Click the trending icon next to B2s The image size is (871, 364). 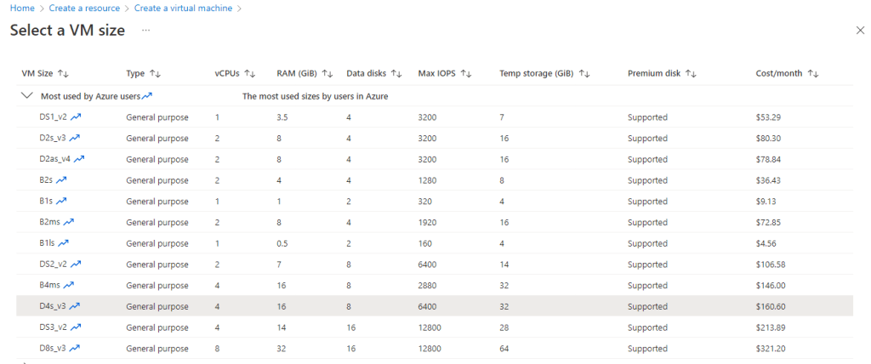click(62, 180)
